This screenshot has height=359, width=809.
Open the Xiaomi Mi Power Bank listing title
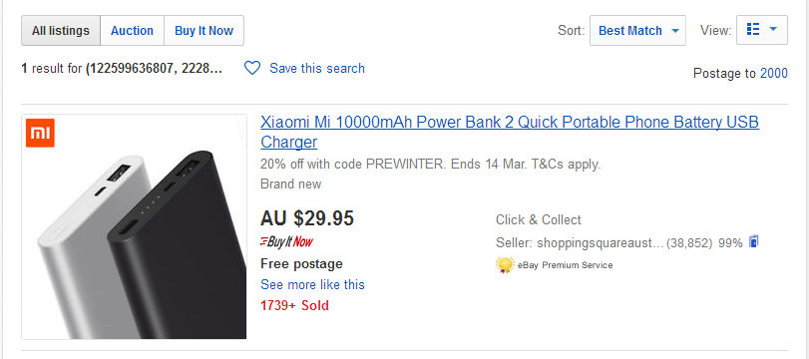click(510, 132)
